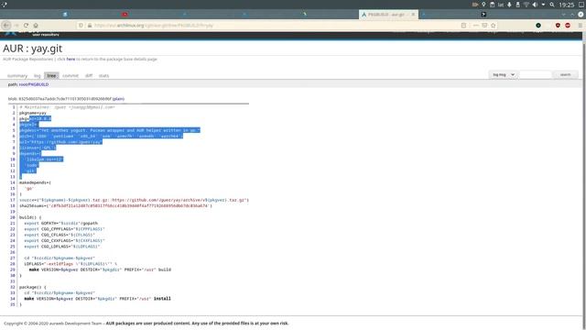Viewport: 586px width, 330px height.
Task: Click the cgit search text field
Action: point(535,75)
